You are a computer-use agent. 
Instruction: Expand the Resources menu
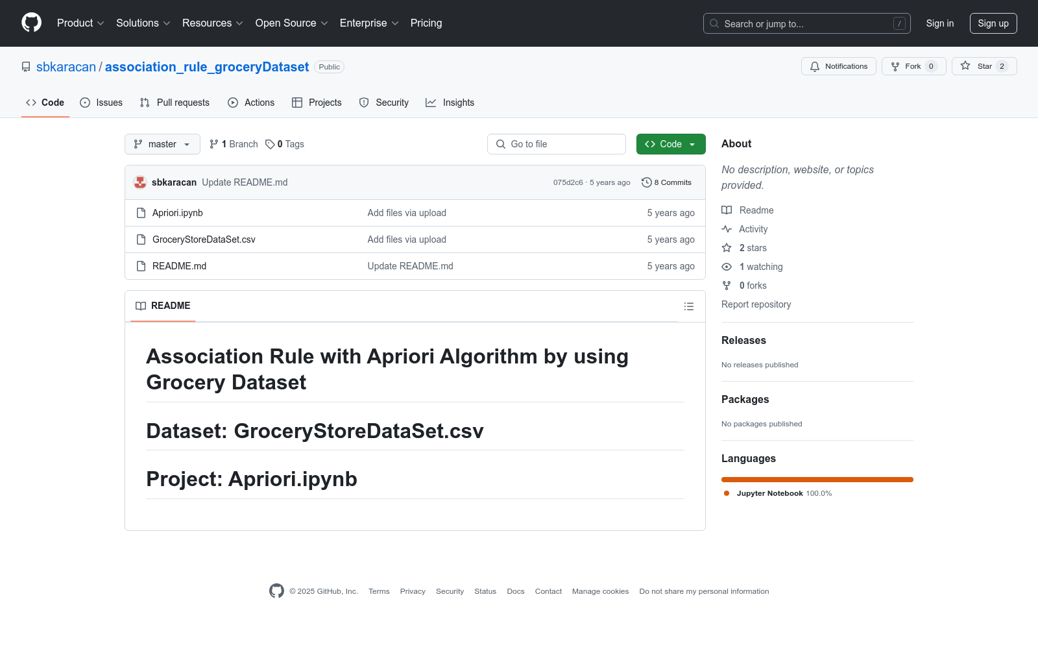point(212,23)
